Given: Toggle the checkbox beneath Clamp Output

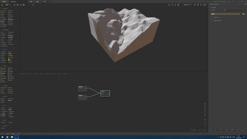Looking at the screenshot, I should coord(211,20).
